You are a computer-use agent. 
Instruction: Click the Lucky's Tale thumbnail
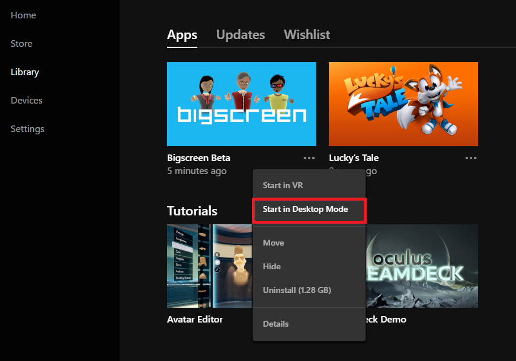click(x=403, y=104)
